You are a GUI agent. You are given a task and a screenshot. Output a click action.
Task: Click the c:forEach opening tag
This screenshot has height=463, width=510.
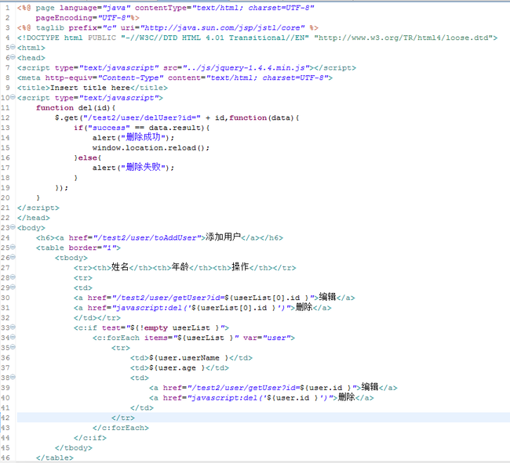[x=194, y=338]
